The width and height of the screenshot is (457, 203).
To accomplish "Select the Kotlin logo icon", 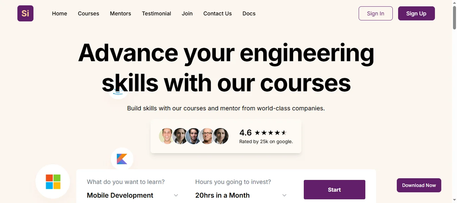I will pos(122,159).
